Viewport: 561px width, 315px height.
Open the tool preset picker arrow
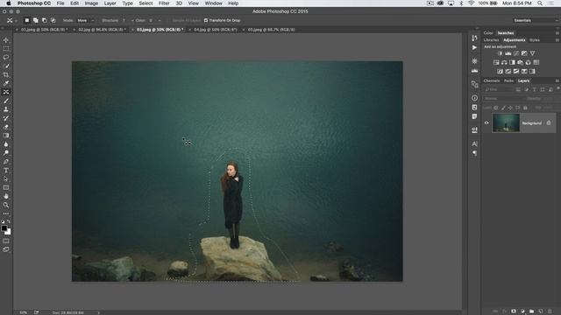click(16, 20)
